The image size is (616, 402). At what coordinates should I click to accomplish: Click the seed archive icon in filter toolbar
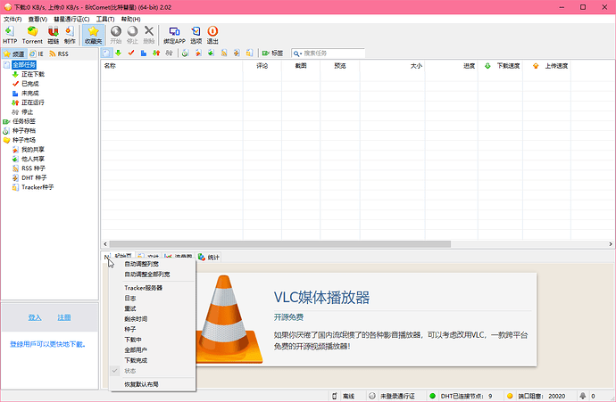(186, 53)
